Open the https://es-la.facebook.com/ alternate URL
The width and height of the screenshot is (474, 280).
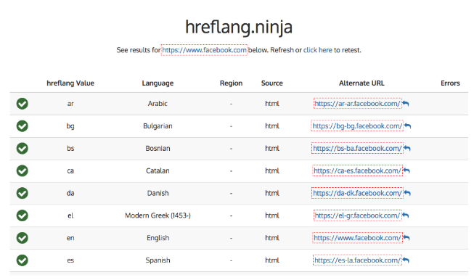[357, 260]
